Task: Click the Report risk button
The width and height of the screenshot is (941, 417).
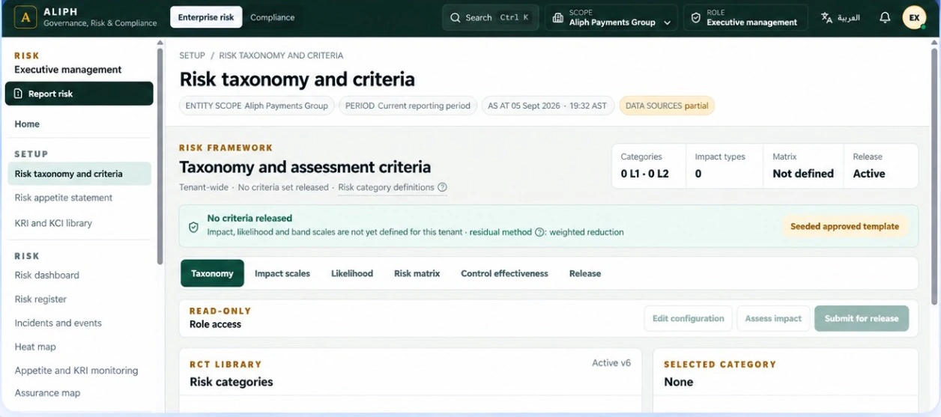Action: [79, 94]
